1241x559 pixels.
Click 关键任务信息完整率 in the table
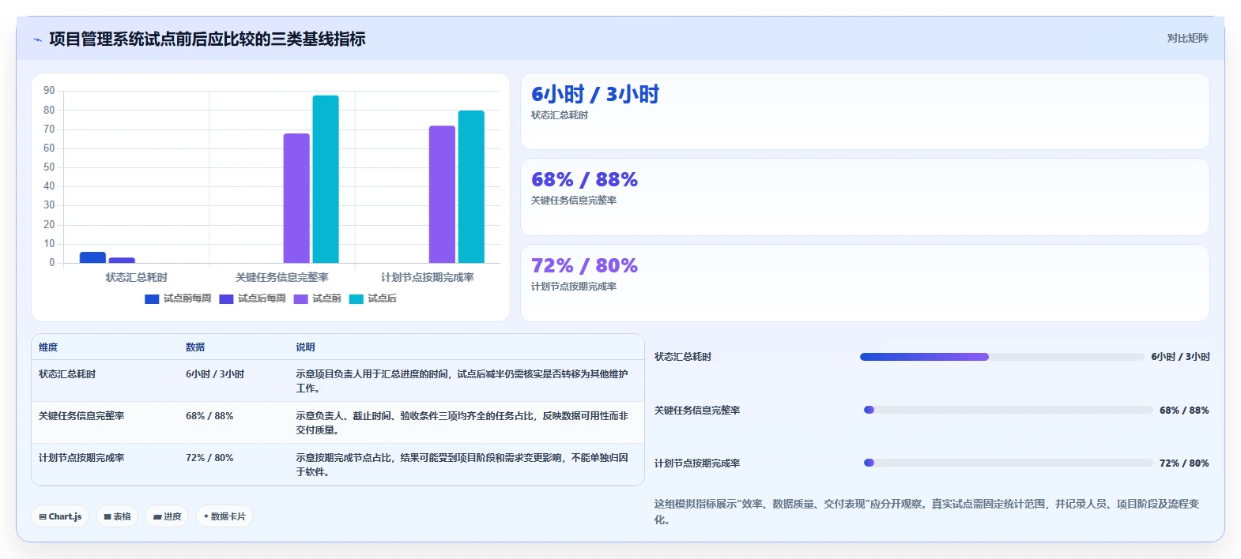[81, 416]
